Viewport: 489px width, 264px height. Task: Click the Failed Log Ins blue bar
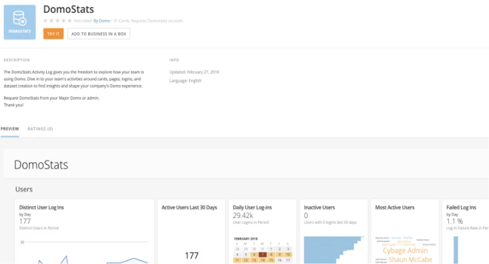[x=456, y=250]
